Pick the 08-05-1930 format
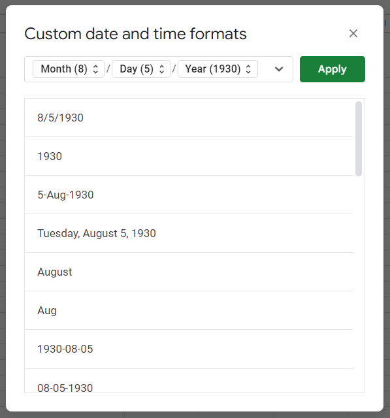The image size is (390, 418). (189, 381)
